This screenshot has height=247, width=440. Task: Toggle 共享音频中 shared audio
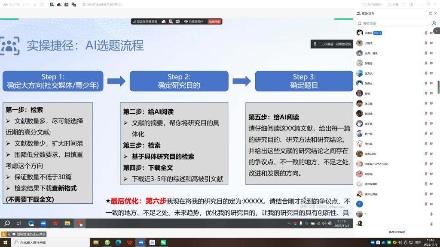pos(194,21)
